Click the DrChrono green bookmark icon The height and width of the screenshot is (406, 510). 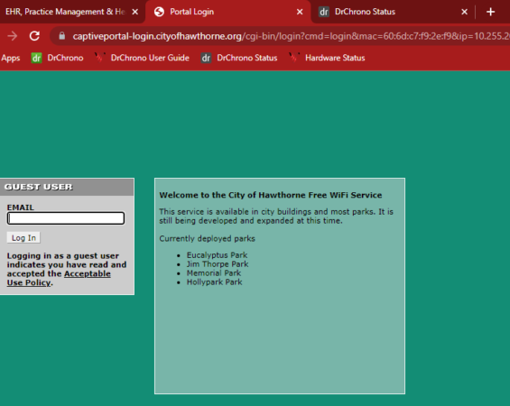(36, 58)
